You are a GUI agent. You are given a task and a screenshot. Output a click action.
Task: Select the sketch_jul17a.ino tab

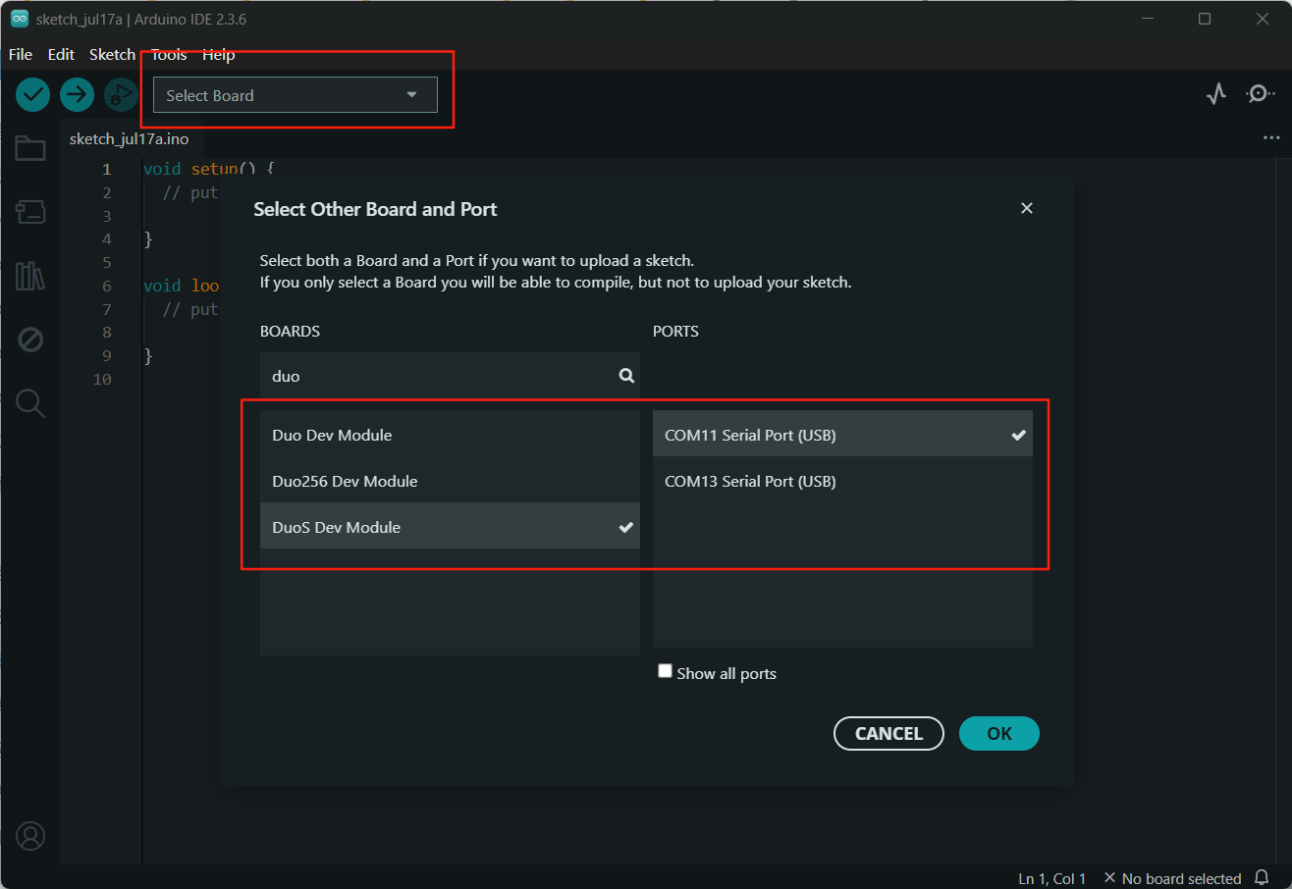click(129, 139)
